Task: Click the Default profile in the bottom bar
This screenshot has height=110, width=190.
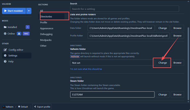Action: coord(23,107)
